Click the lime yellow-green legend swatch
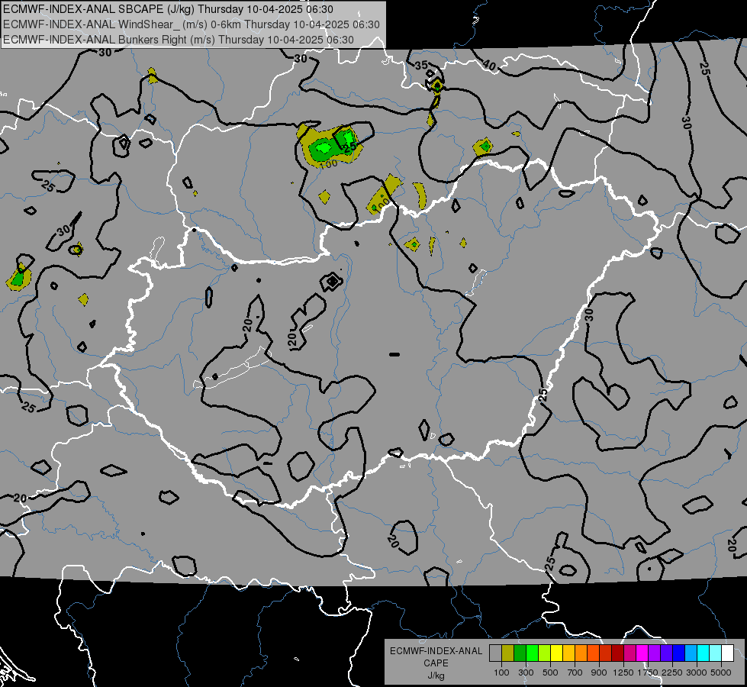The width and height of the screenshot is (747, 687). (545, 653)
